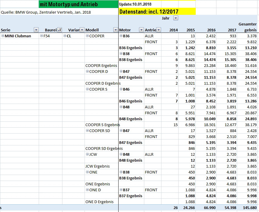Select the B46 Ergebnis total 13.286
Viewport: 259px width, 212px height.
pyautogui.click(x=251, y=101)
